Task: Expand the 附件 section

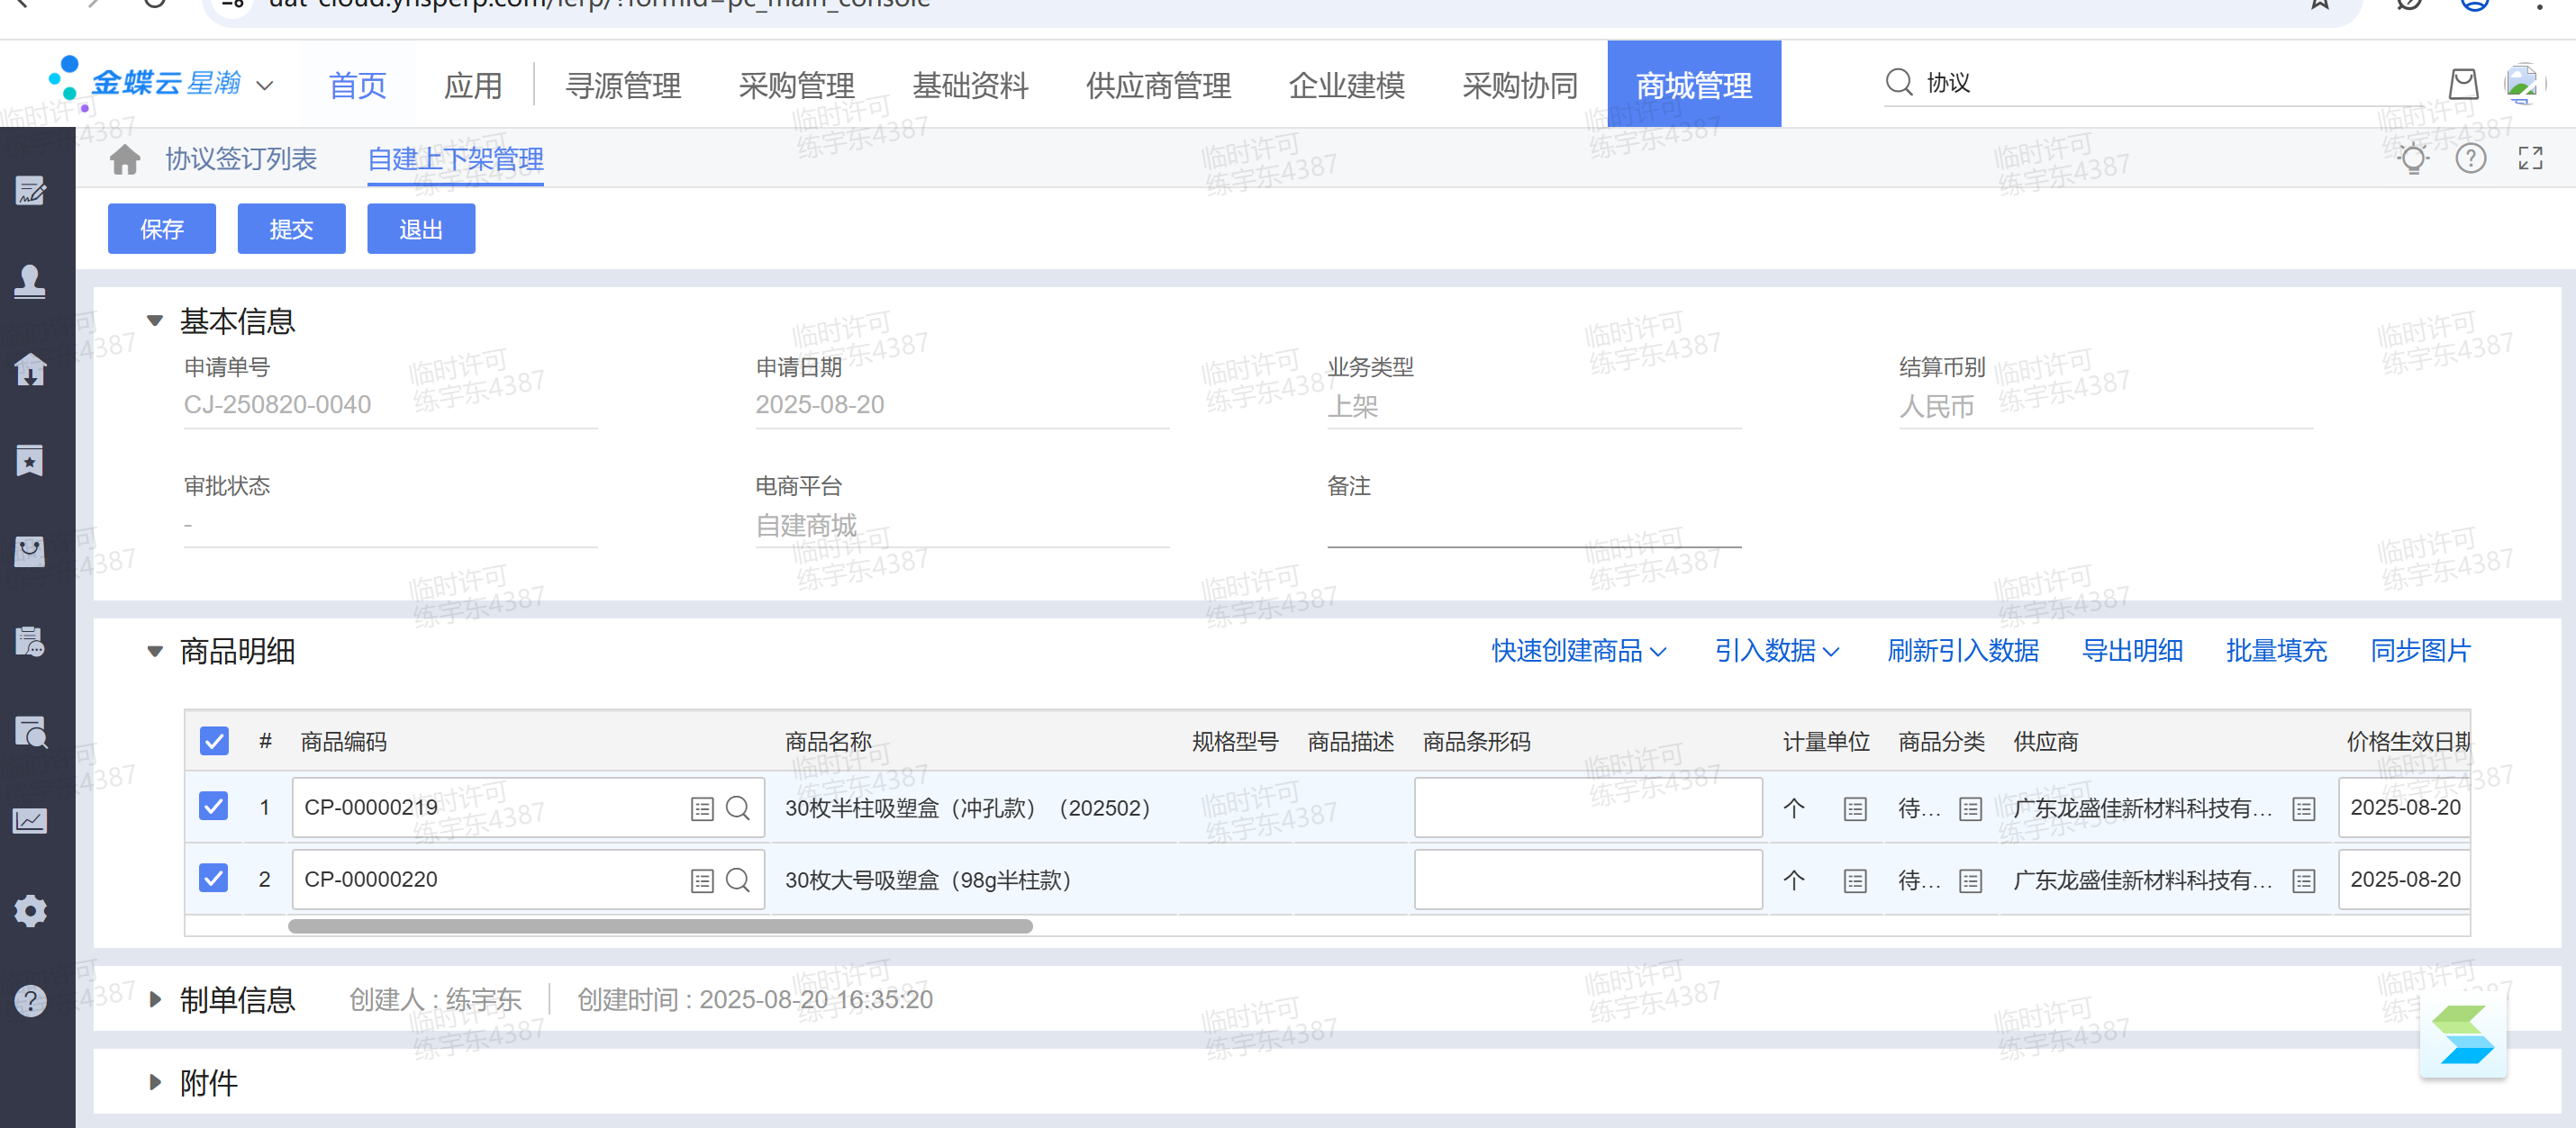Action: tap(155, 1082)
